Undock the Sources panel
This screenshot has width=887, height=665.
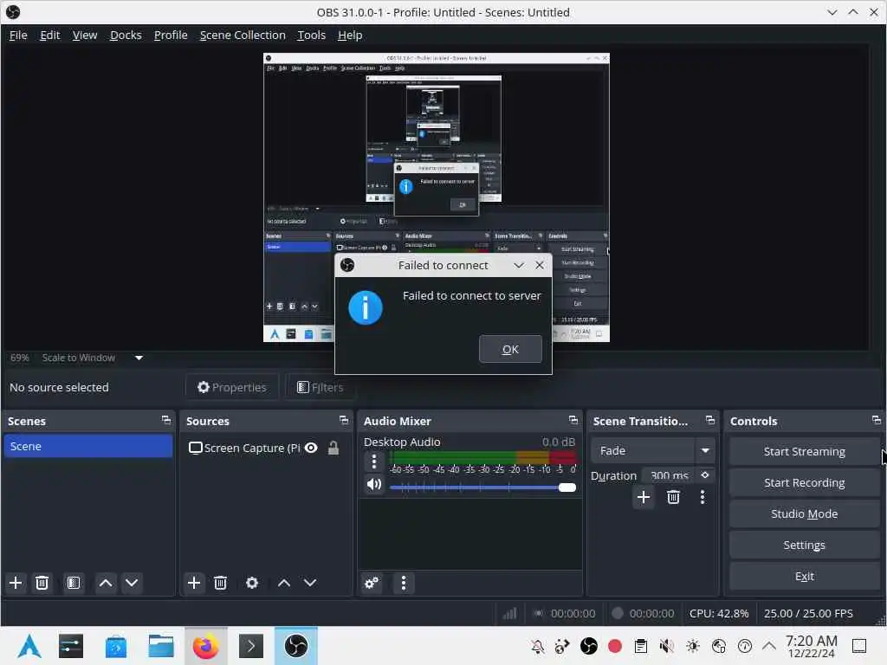coord(343,420)
